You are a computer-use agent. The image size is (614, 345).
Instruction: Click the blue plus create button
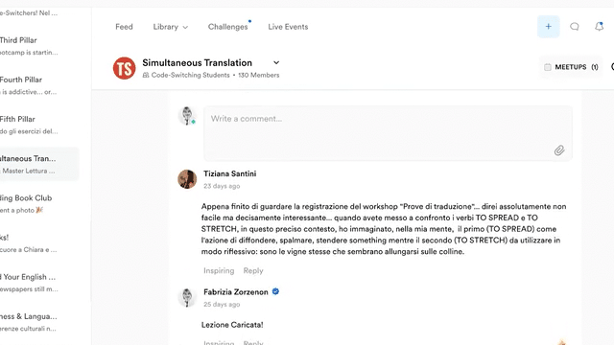pyautogui.click(x=548, y=27)
